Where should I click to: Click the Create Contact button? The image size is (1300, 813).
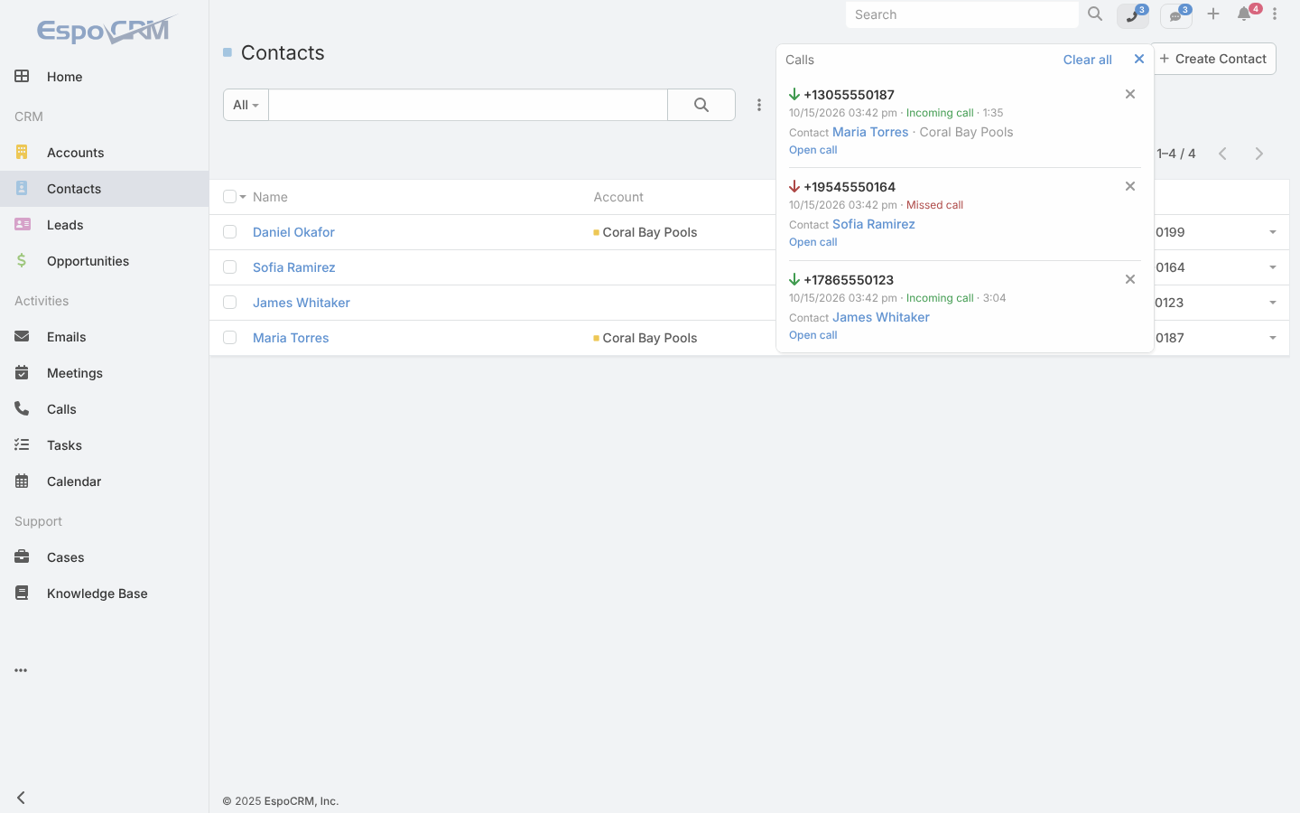coord(1214,59)
